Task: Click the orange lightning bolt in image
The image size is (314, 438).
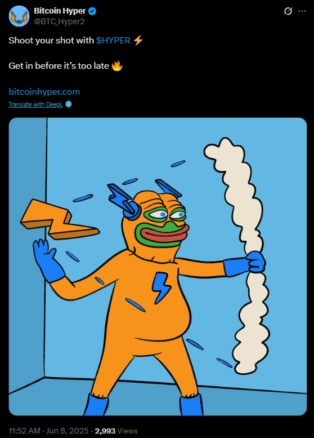Action: [x=60, y=219]
